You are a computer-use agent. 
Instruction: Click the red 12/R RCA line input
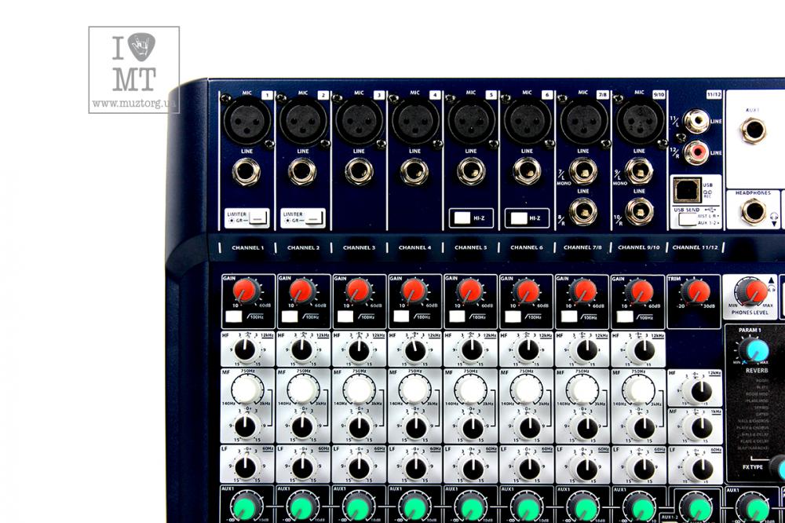696,152
